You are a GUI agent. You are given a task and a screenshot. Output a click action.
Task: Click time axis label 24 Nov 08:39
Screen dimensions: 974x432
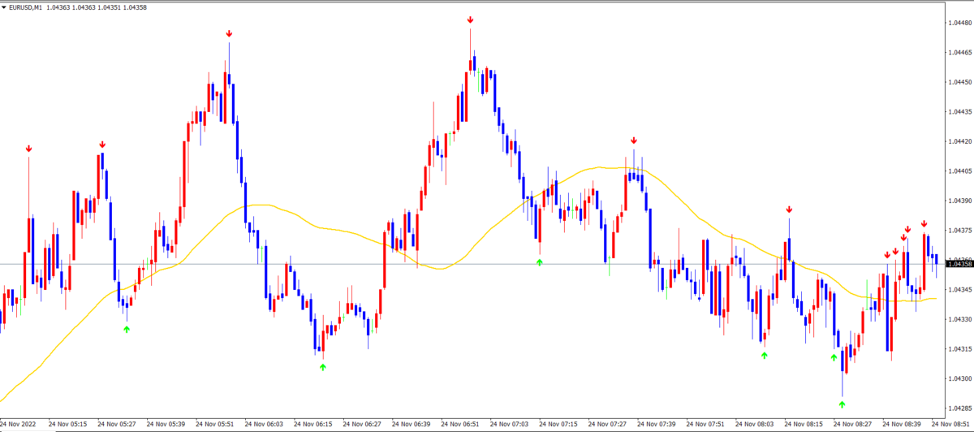coord(903,424)
